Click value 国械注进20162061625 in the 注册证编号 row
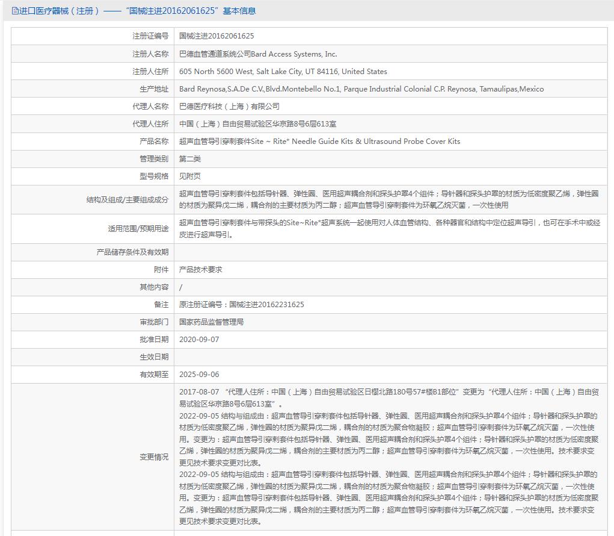This screenshot has width=614, height=536. click(x=216, y=36)
